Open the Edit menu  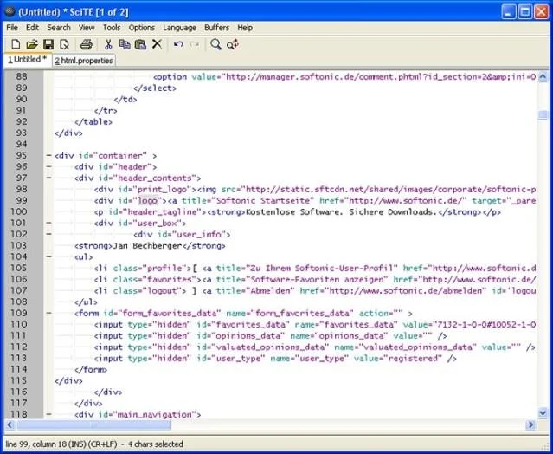pyautogui.click(x=32, y=28)
